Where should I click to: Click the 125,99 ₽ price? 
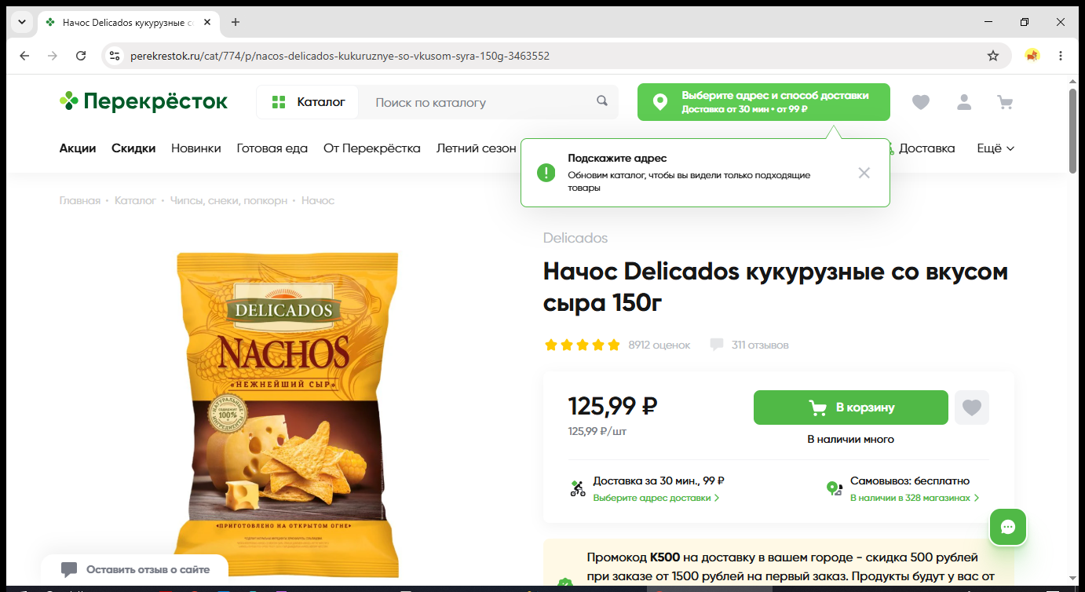coord(612,406)
